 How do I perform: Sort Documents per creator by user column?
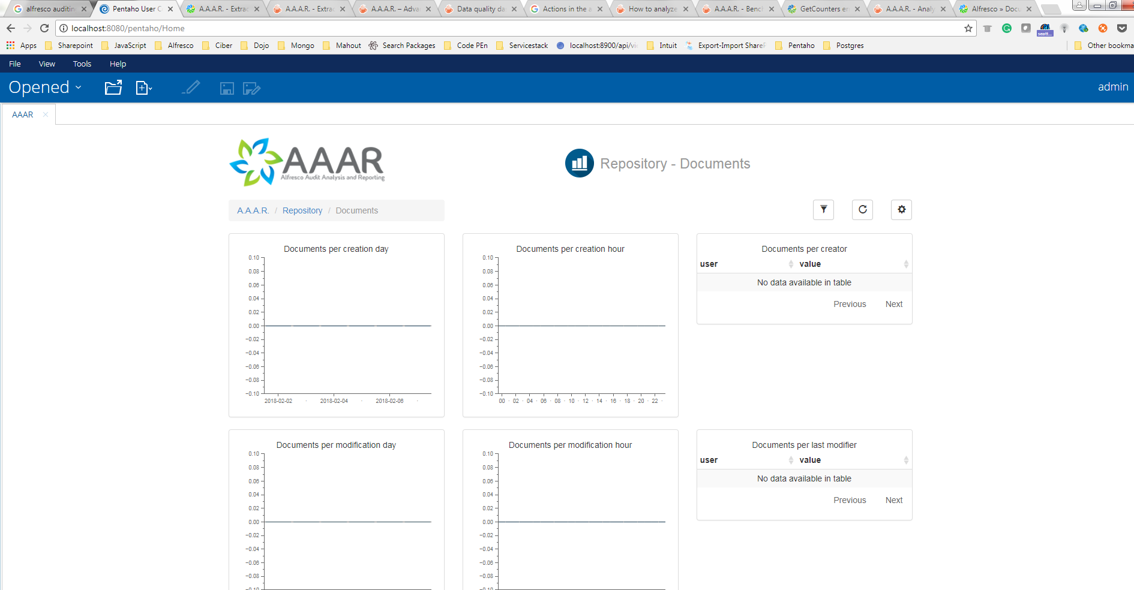pos(746,264)
